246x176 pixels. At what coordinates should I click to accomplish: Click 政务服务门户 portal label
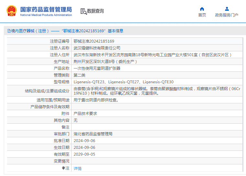click(x=227, y=15)
